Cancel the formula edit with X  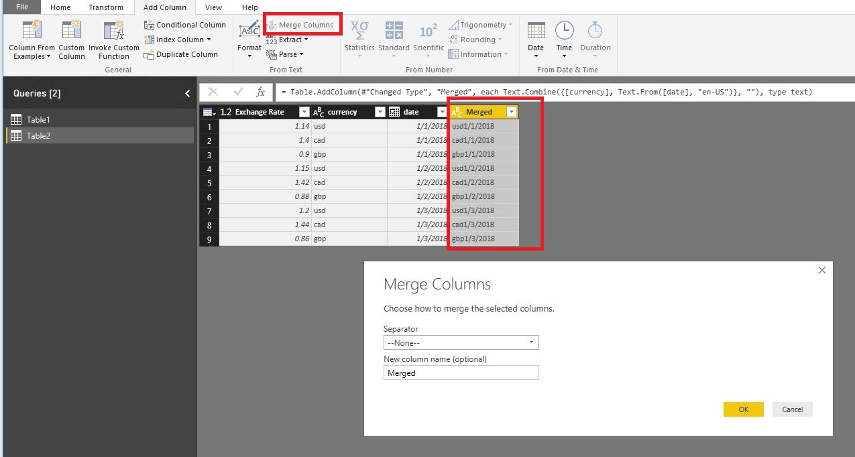point(213,92)
